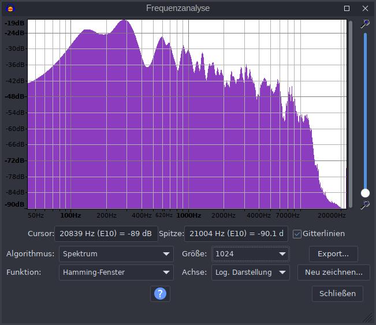Click the 1000Hz axis label
The height and width of the screenshot is (325, 376).
tap(188, 215)
